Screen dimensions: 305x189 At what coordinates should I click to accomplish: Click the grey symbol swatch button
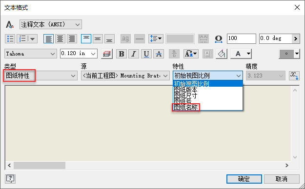click(286, 54)
